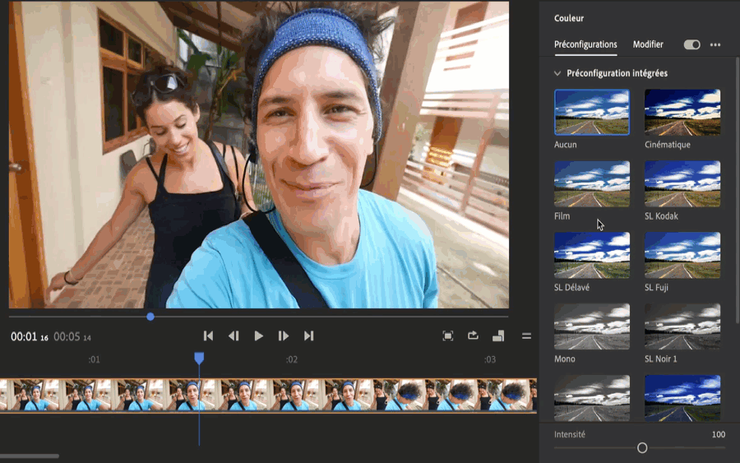
Task: Step back one frame
Action: click(234, 336)
